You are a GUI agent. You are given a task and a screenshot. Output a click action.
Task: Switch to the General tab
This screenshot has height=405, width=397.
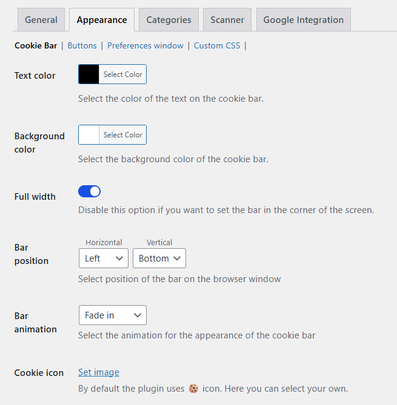pyautogui.click(x=41, y=19)
